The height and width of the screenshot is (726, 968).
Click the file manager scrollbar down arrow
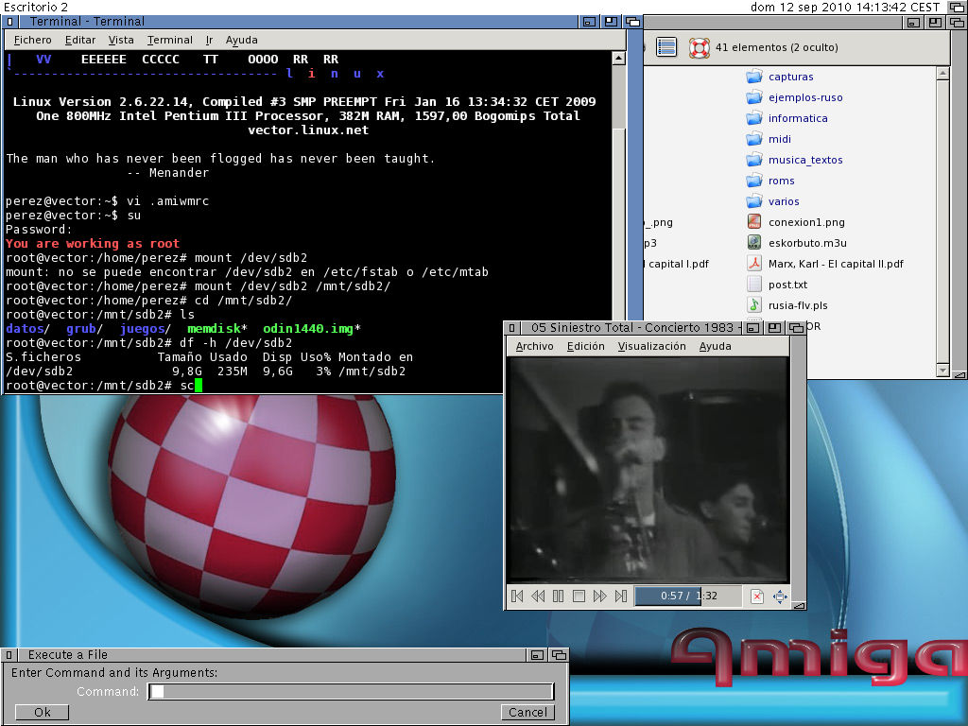pos(942,370)
